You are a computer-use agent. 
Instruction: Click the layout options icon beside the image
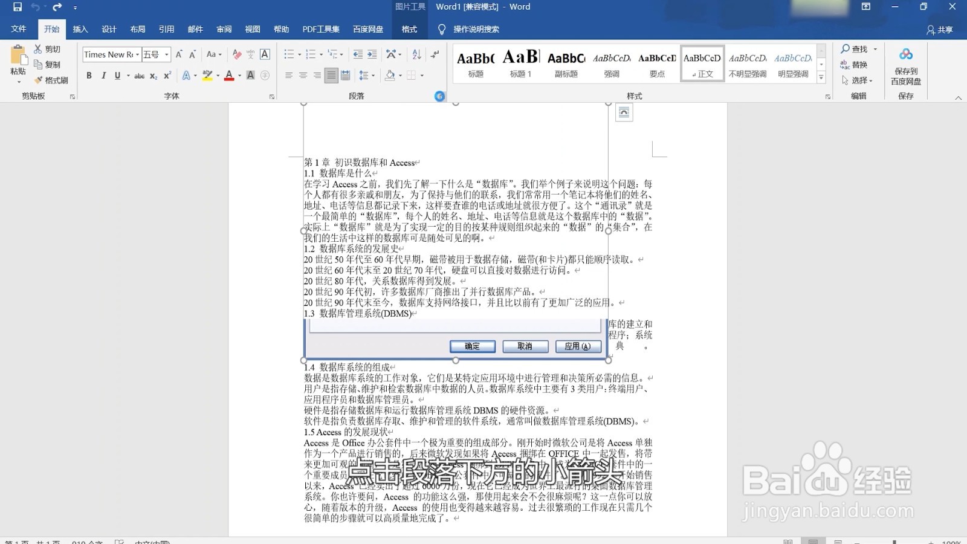(624, 112)
